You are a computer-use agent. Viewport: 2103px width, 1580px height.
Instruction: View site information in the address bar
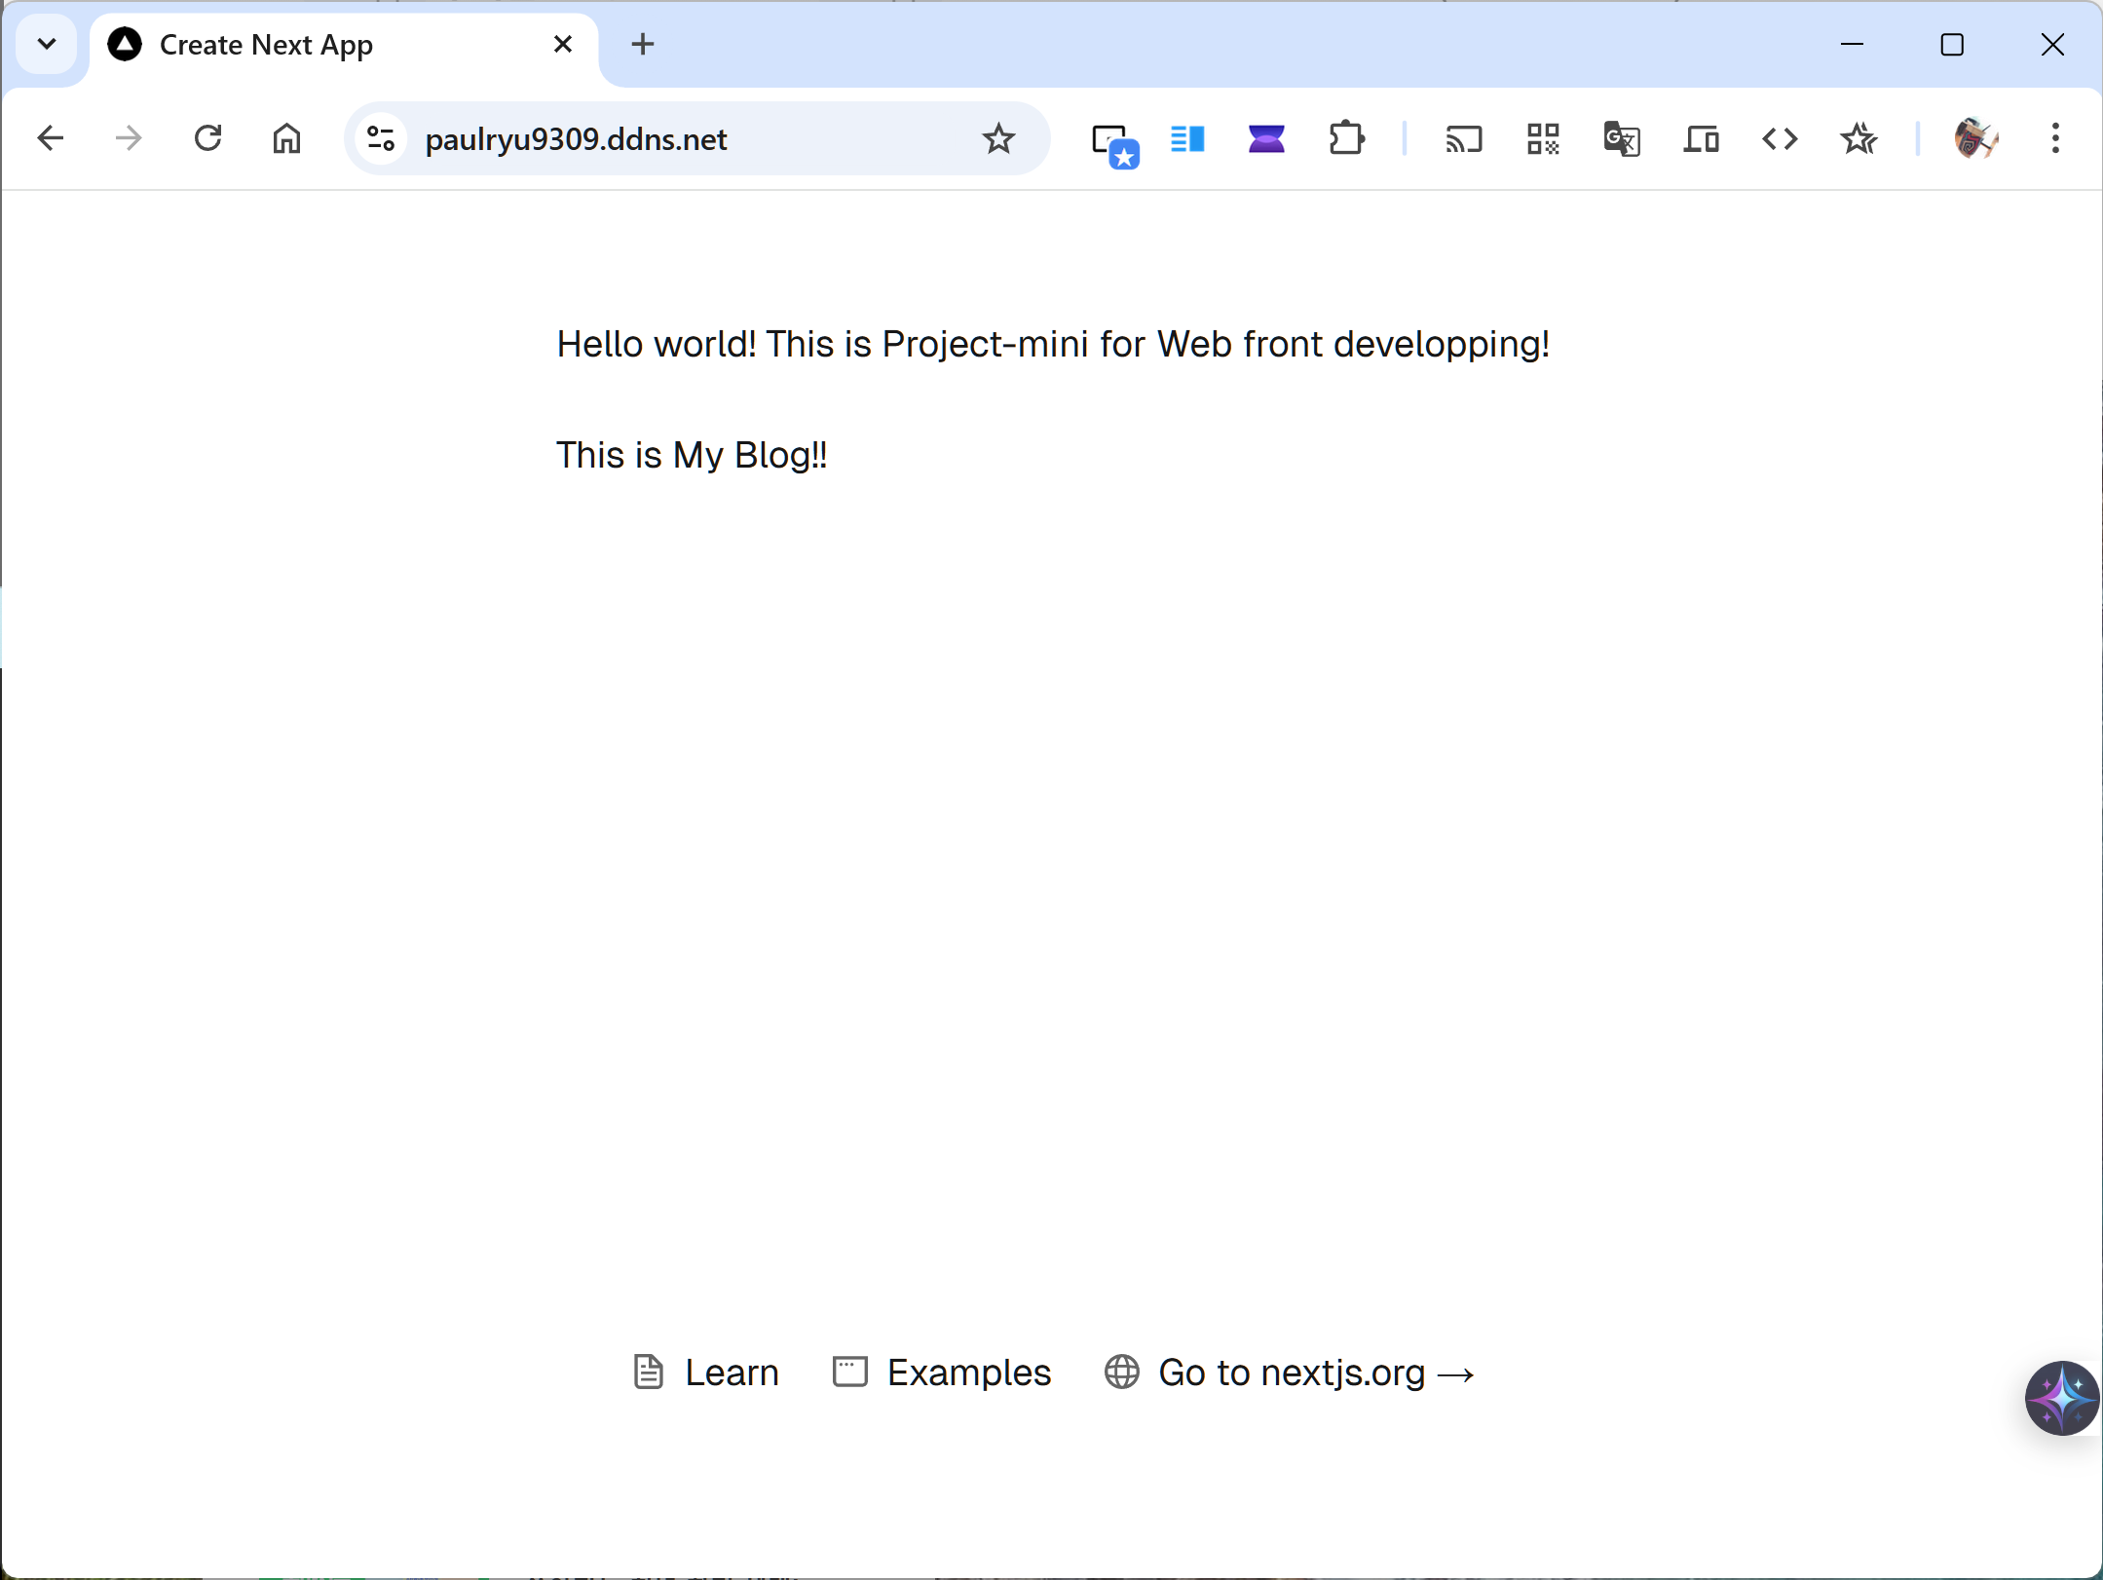(381, 139)
